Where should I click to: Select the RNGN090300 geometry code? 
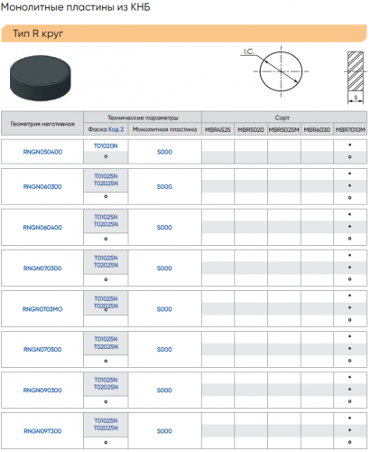point(42,391)
